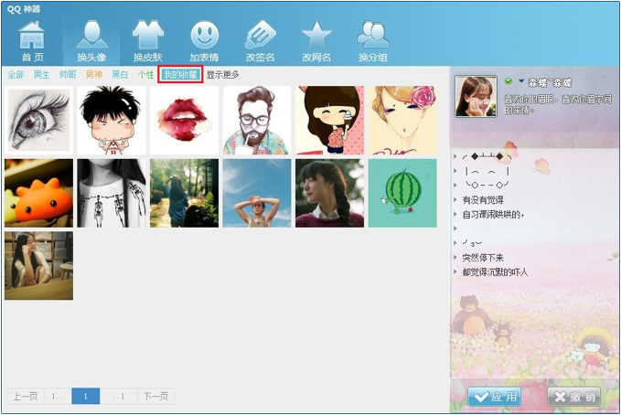Choose the cartoon girl with ice cream avatar

329,121
